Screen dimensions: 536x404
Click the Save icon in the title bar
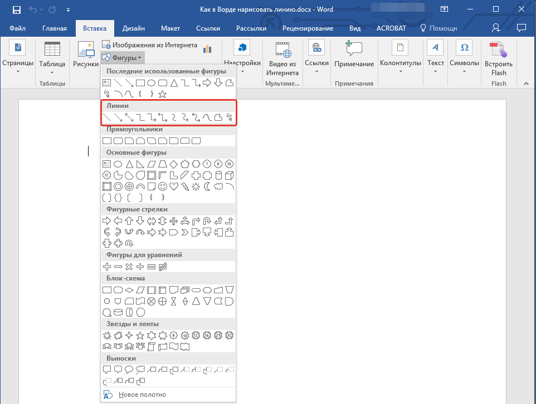[x=16, y=9]
